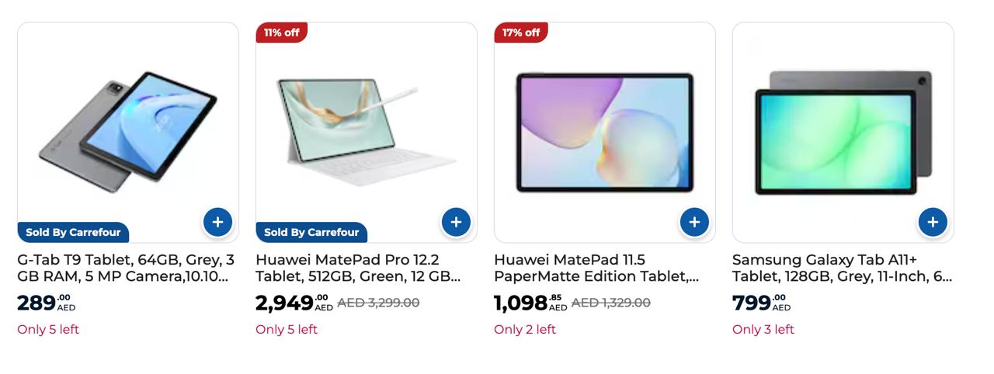The width and height of the screenshot is (994, 374).
Task: Open G-Tab T9 Tablet title link
Action: tap(126, 268)
